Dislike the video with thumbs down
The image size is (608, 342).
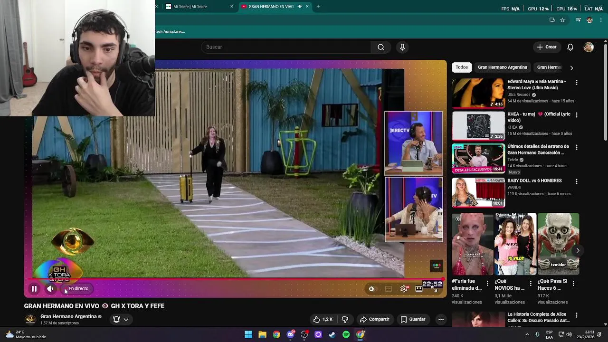pos(345,319)
